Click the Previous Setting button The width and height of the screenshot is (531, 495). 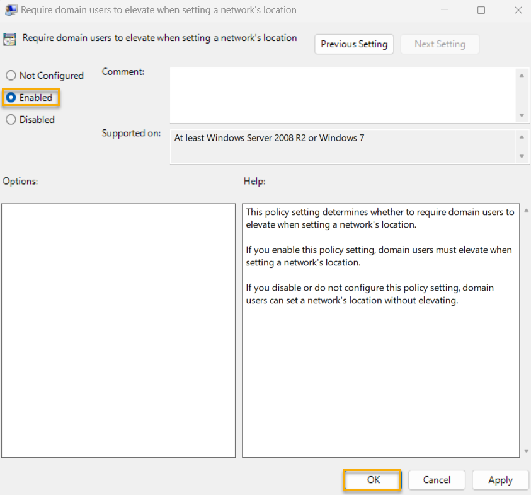tap(353, 44)
